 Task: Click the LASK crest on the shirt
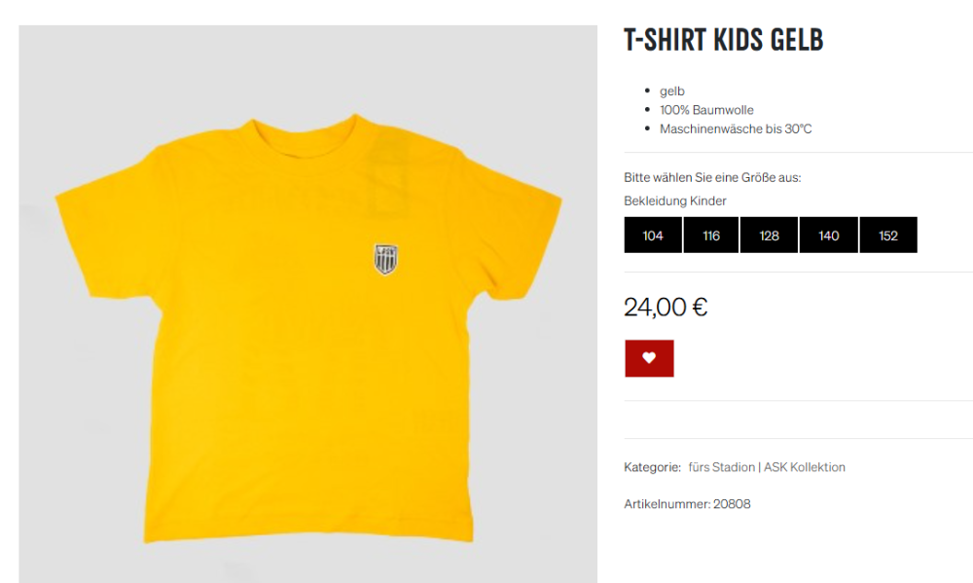[x=385, y=259]
